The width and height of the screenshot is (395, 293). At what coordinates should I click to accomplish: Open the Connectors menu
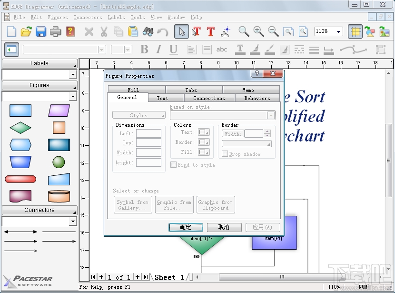click(x=88, y=17)
